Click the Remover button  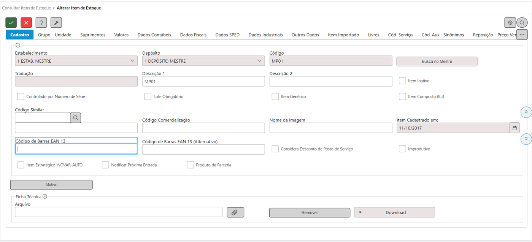point(310,212)
